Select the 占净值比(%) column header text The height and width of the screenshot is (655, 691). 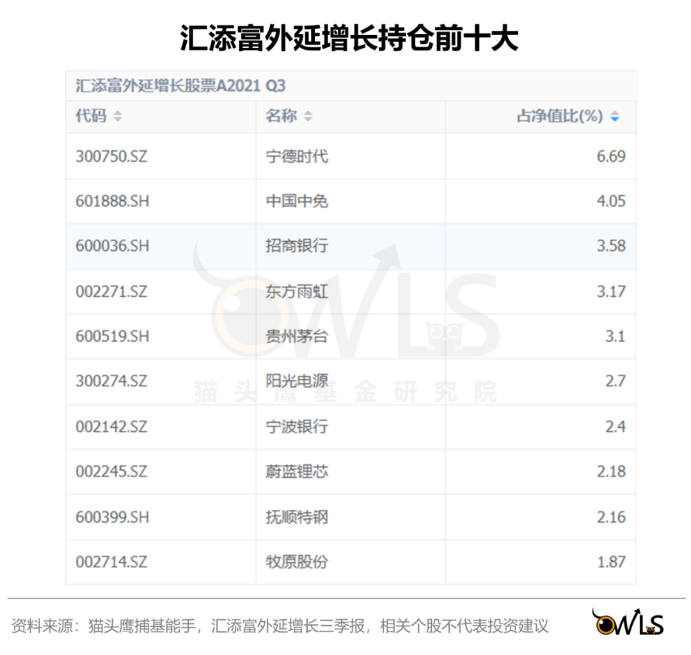(560, 116)
